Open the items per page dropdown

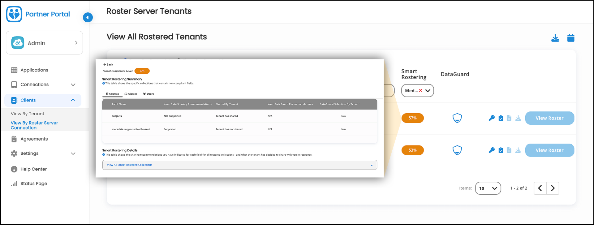(488, 188)
